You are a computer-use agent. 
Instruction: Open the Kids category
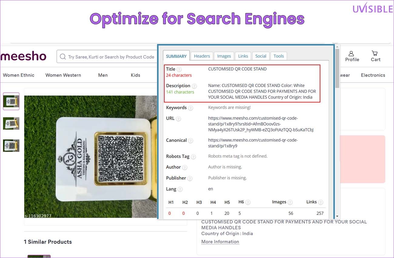(x=135, y=75)
